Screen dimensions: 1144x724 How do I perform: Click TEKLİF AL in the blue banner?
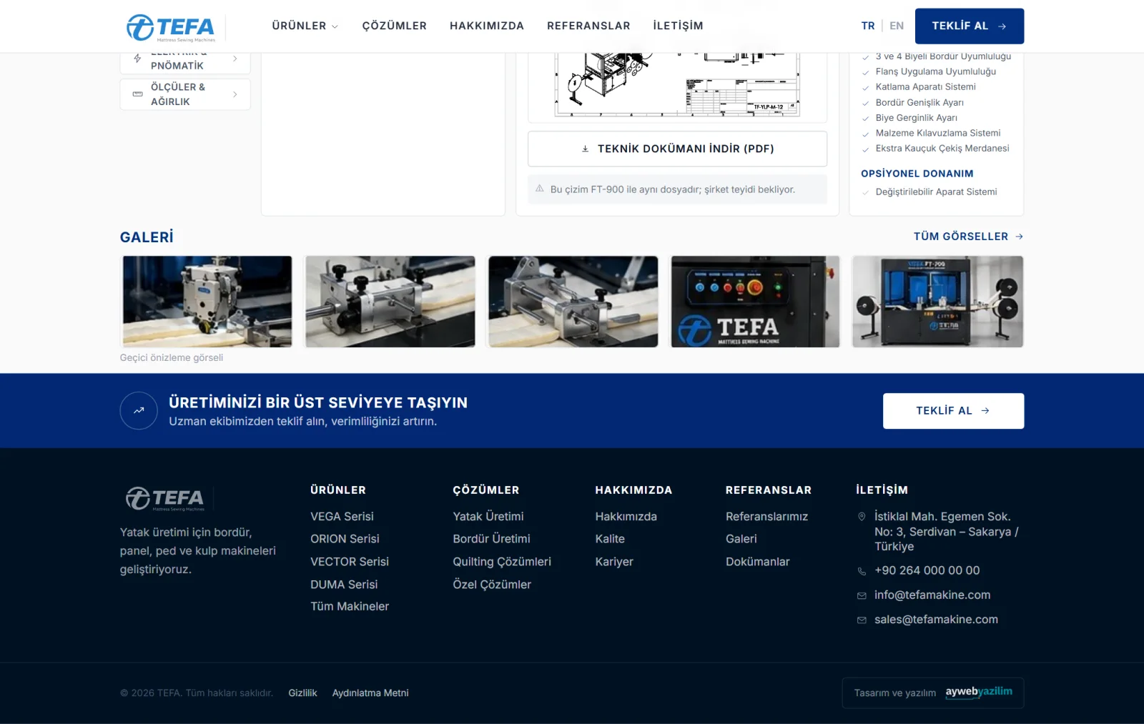click(953, 411)
